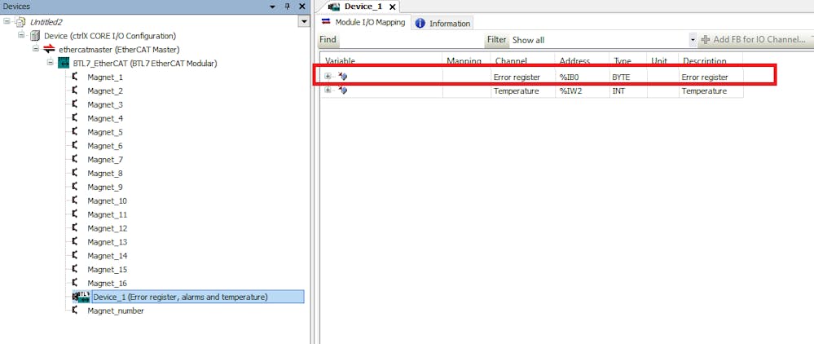Click the Device_1 tree node icon
814x344 pixels.
(x=81, y=298)
